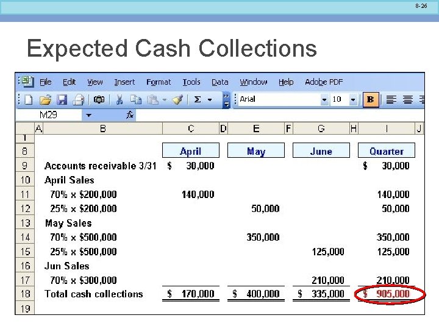This screenshot has width=439, height=329.
Task: Open the Edit menu
Action: [x=69, y=82]
